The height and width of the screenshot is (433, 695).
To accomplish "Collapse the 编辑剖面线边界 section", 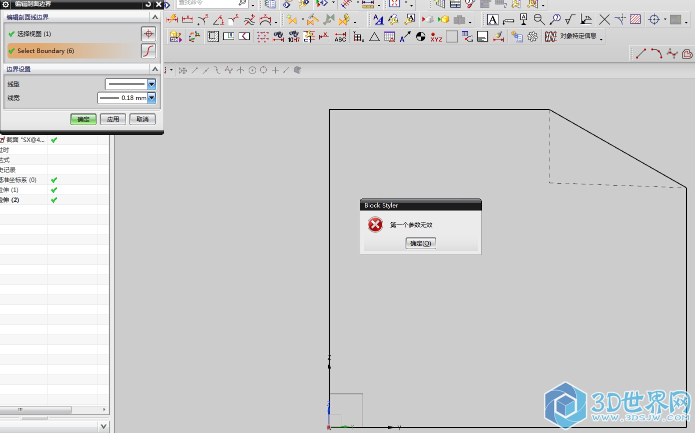I will pos(155,17).
